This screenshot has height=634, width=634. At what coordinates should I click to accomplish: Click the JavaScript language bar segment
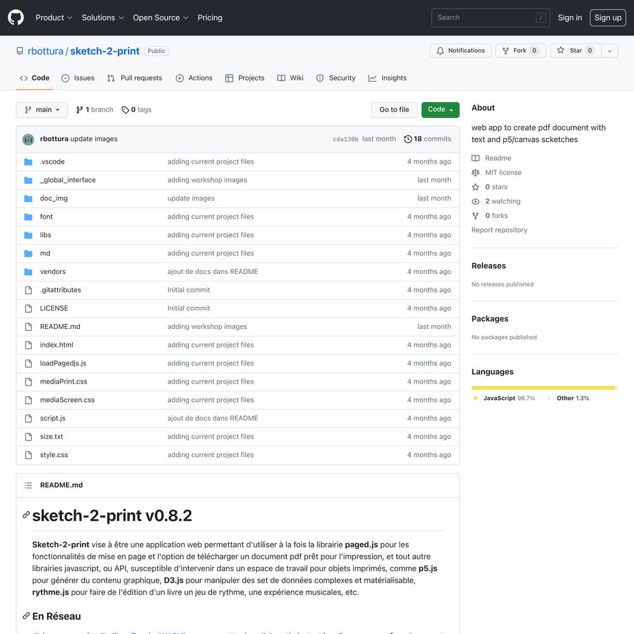point(543,388)
